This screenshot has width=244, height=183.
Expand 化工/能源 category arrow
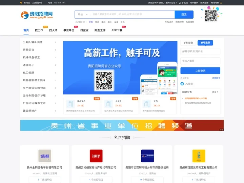coord(55,73)
